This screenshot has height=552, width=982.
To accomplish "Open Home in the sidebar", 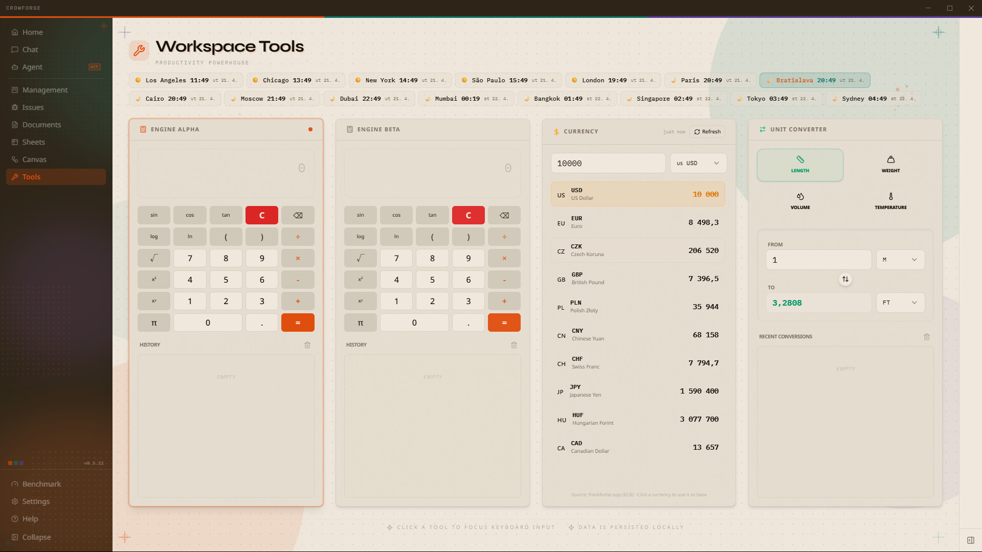I will click(x=56, y=32).
